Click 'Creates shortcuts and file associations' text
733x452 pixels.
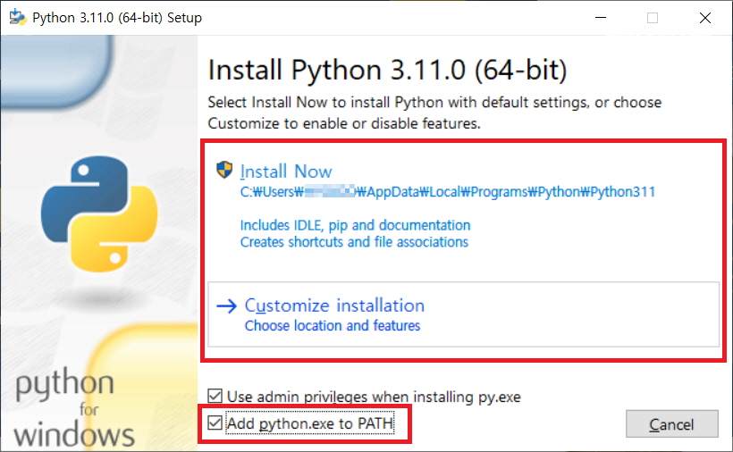click(x=354, y=242)
